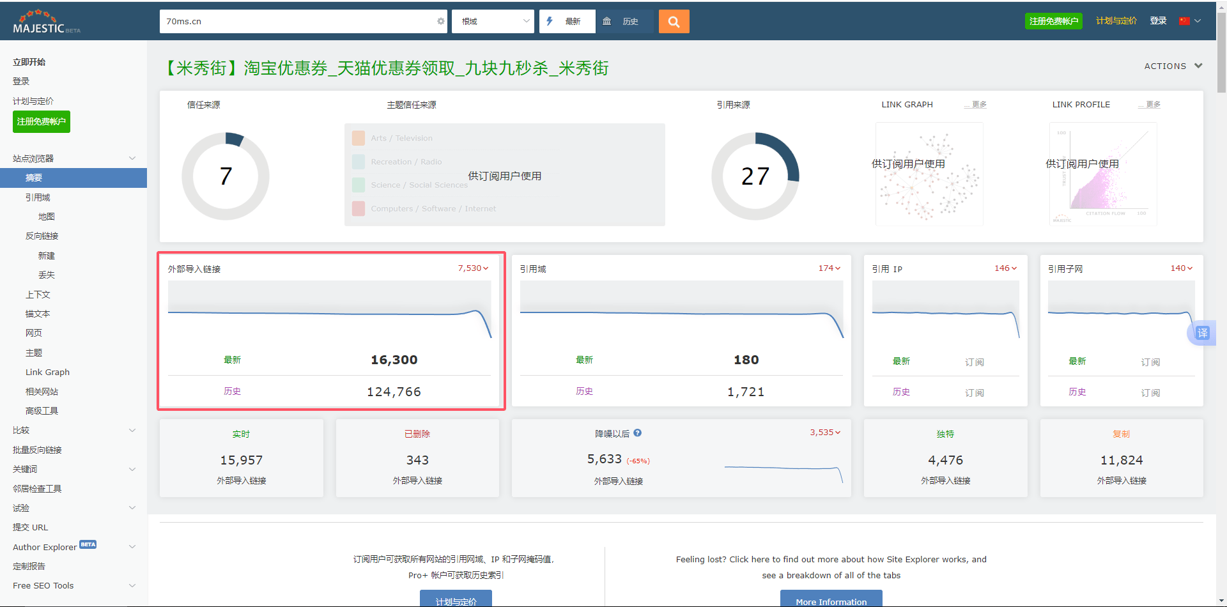
Task: Click the 降噪以后 help question icon
Action: (637, 433)
